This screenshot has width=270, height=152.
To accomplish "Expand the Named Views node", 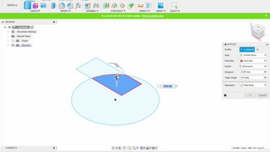I will [8, 36].
